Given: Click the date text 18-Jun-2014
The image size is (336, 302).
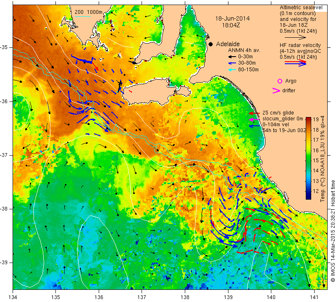Looking at the screenshot, I should pyautogui.click(x=232, y=18).
